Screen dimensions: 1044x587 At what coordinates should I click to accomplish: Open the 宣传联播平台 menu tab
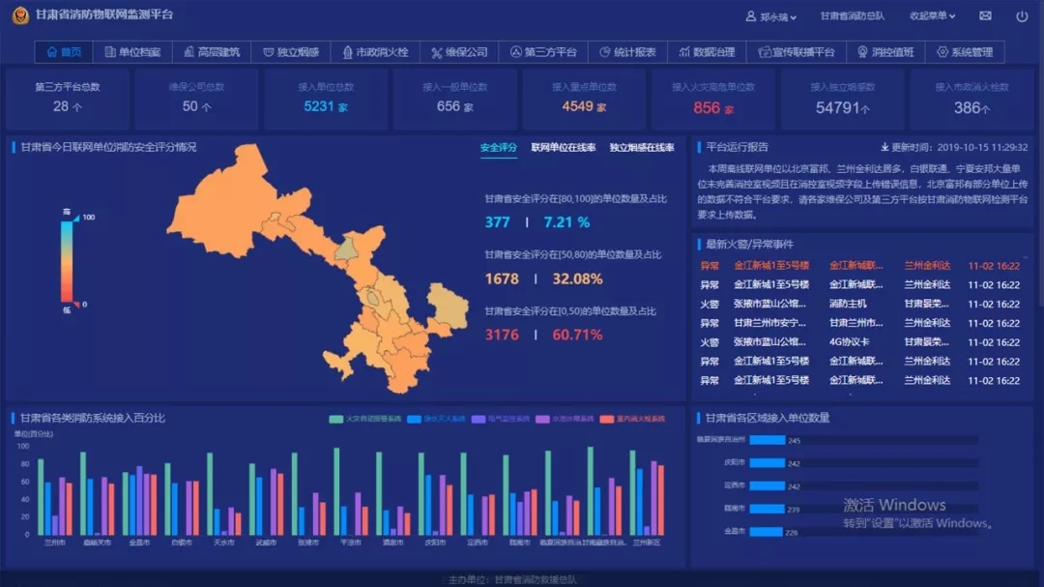796,52
